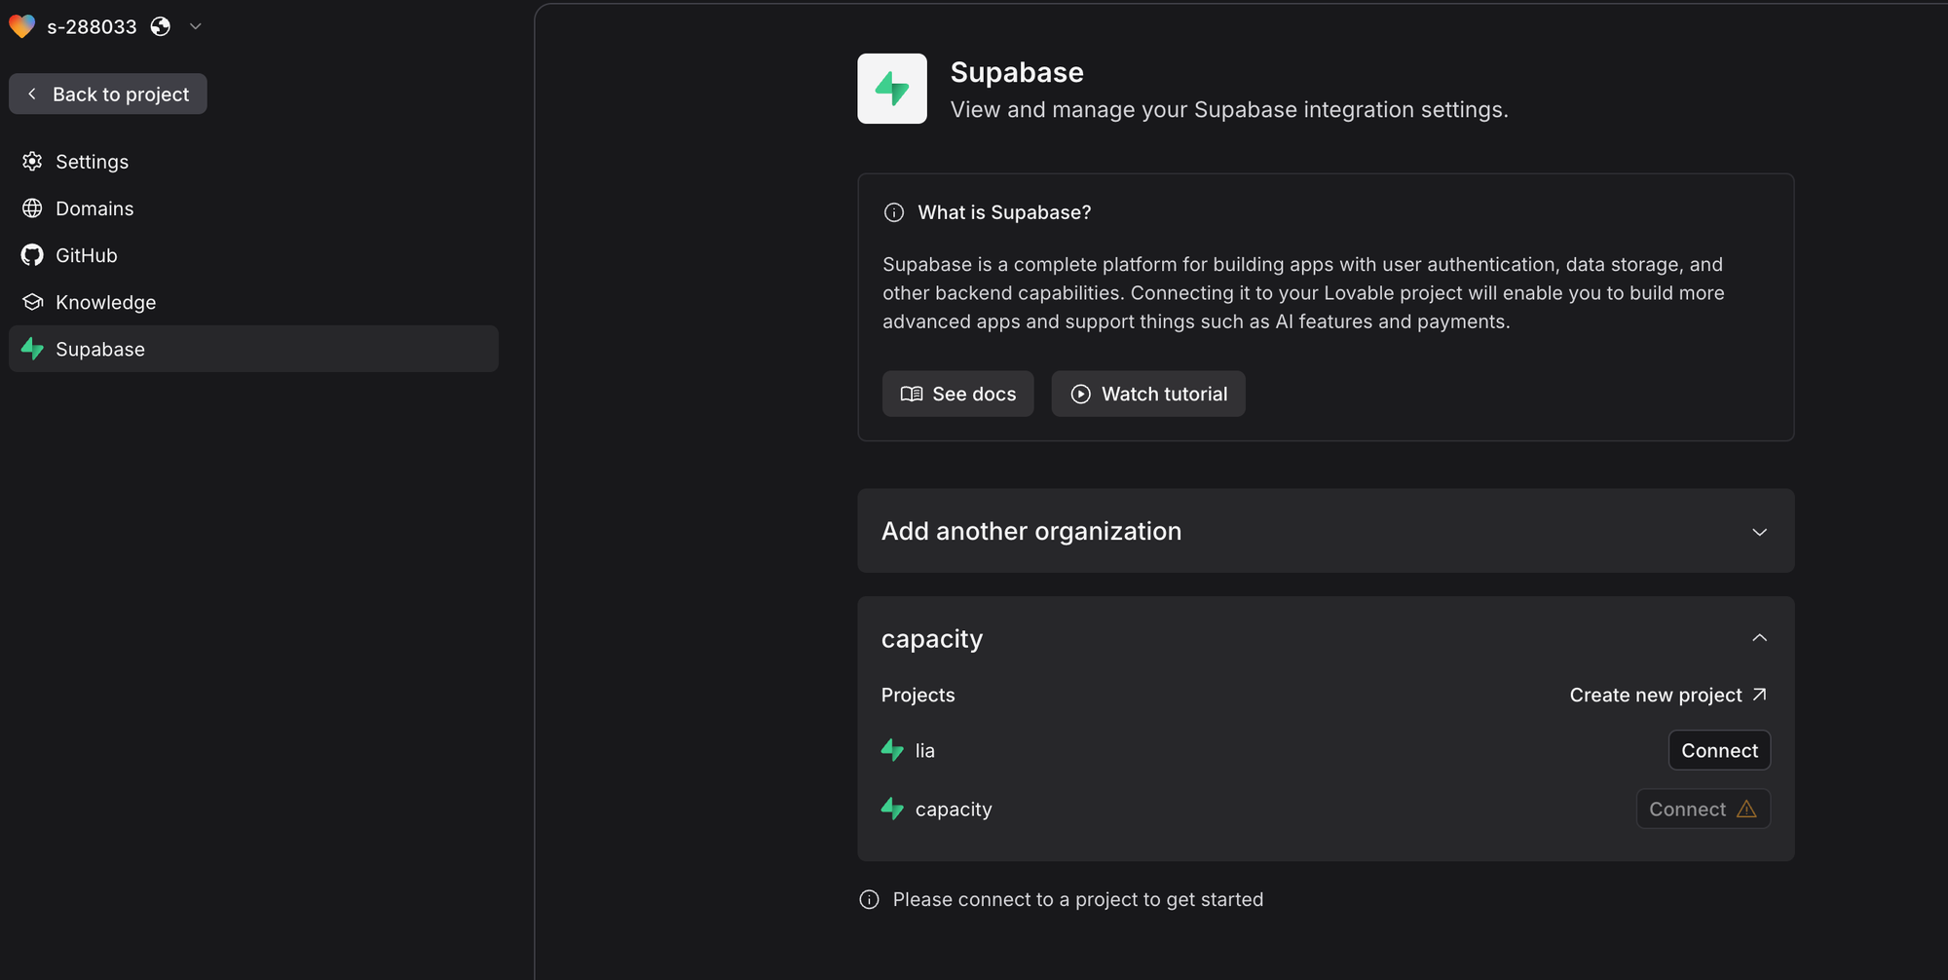Screen dimensions: 1948x980
Task: Click the Supabase lightning icon in sidebar
Action: [31, 349]
